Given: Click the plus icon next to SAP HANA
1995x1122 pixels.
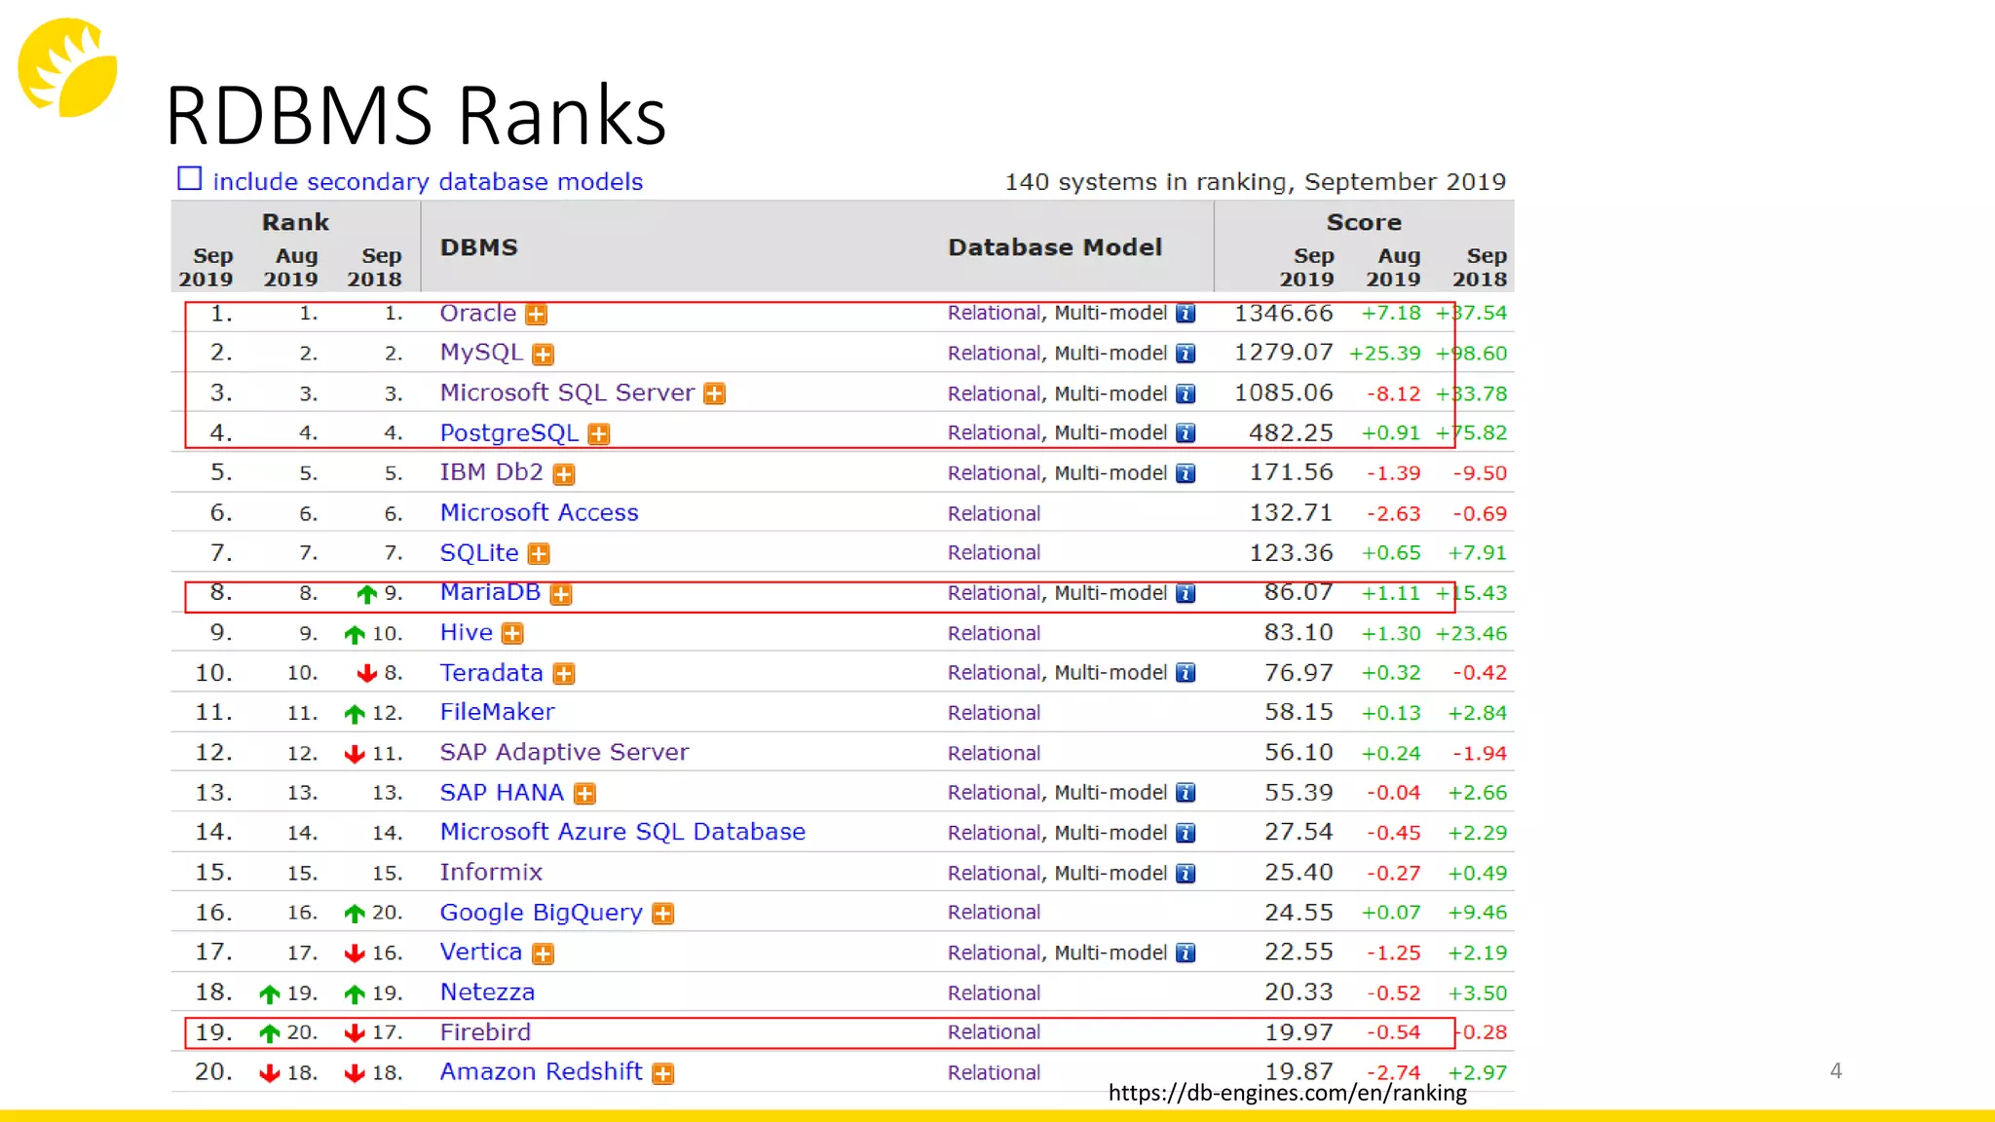Looking at the screenshot, I should point(584,794).
